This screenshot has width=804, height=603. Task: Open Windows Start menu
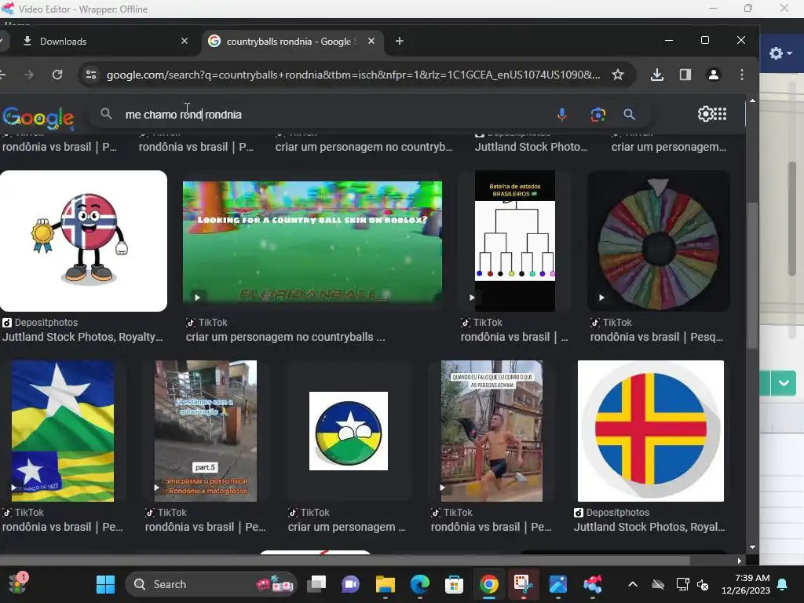[106, 584]
